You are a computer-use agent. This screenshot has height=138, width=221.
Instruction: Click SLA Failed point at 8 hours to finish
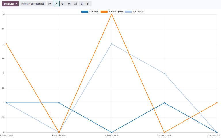pyautogui.click(x=164, y=103)
